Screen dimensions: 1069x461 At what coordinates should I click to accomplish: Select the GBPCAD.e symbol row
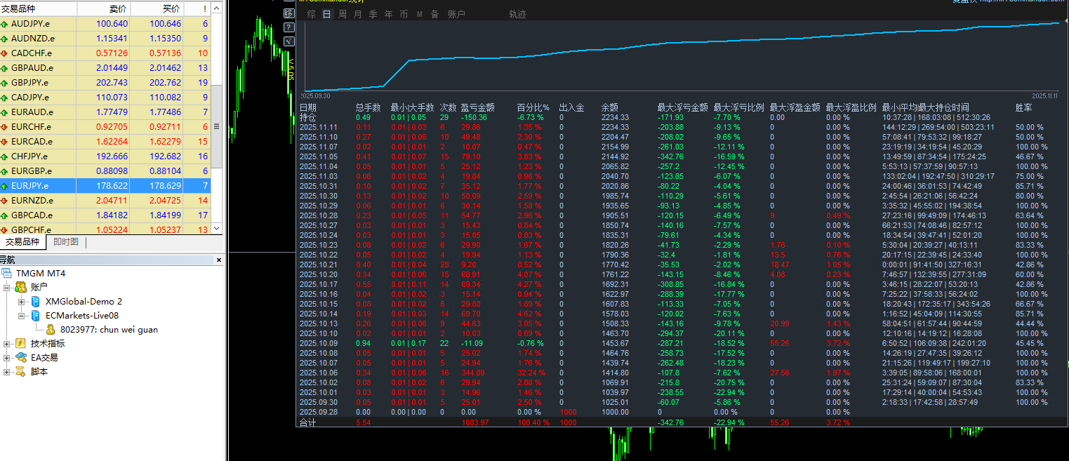point(105,215)
